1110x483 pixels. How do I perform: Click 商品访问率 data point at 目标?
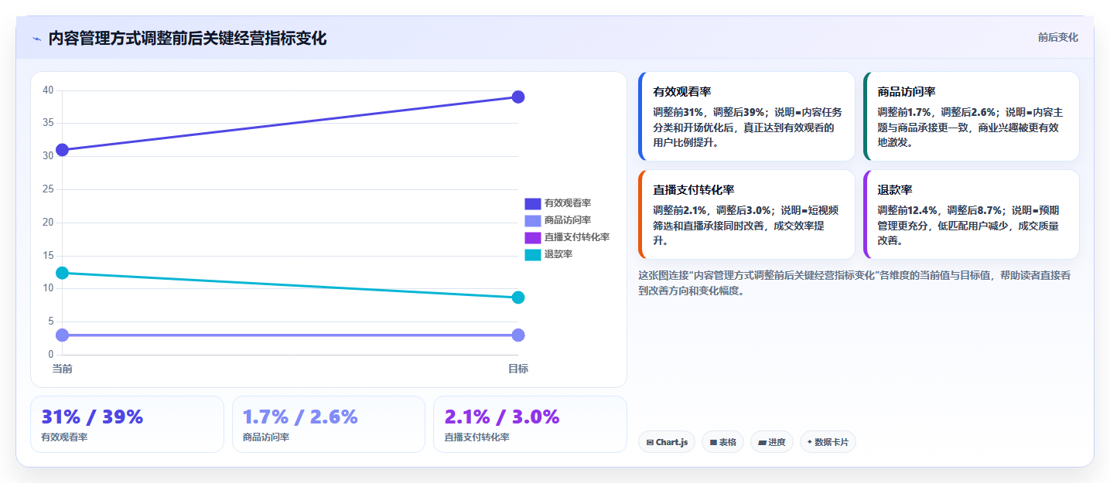click(518, 335)
